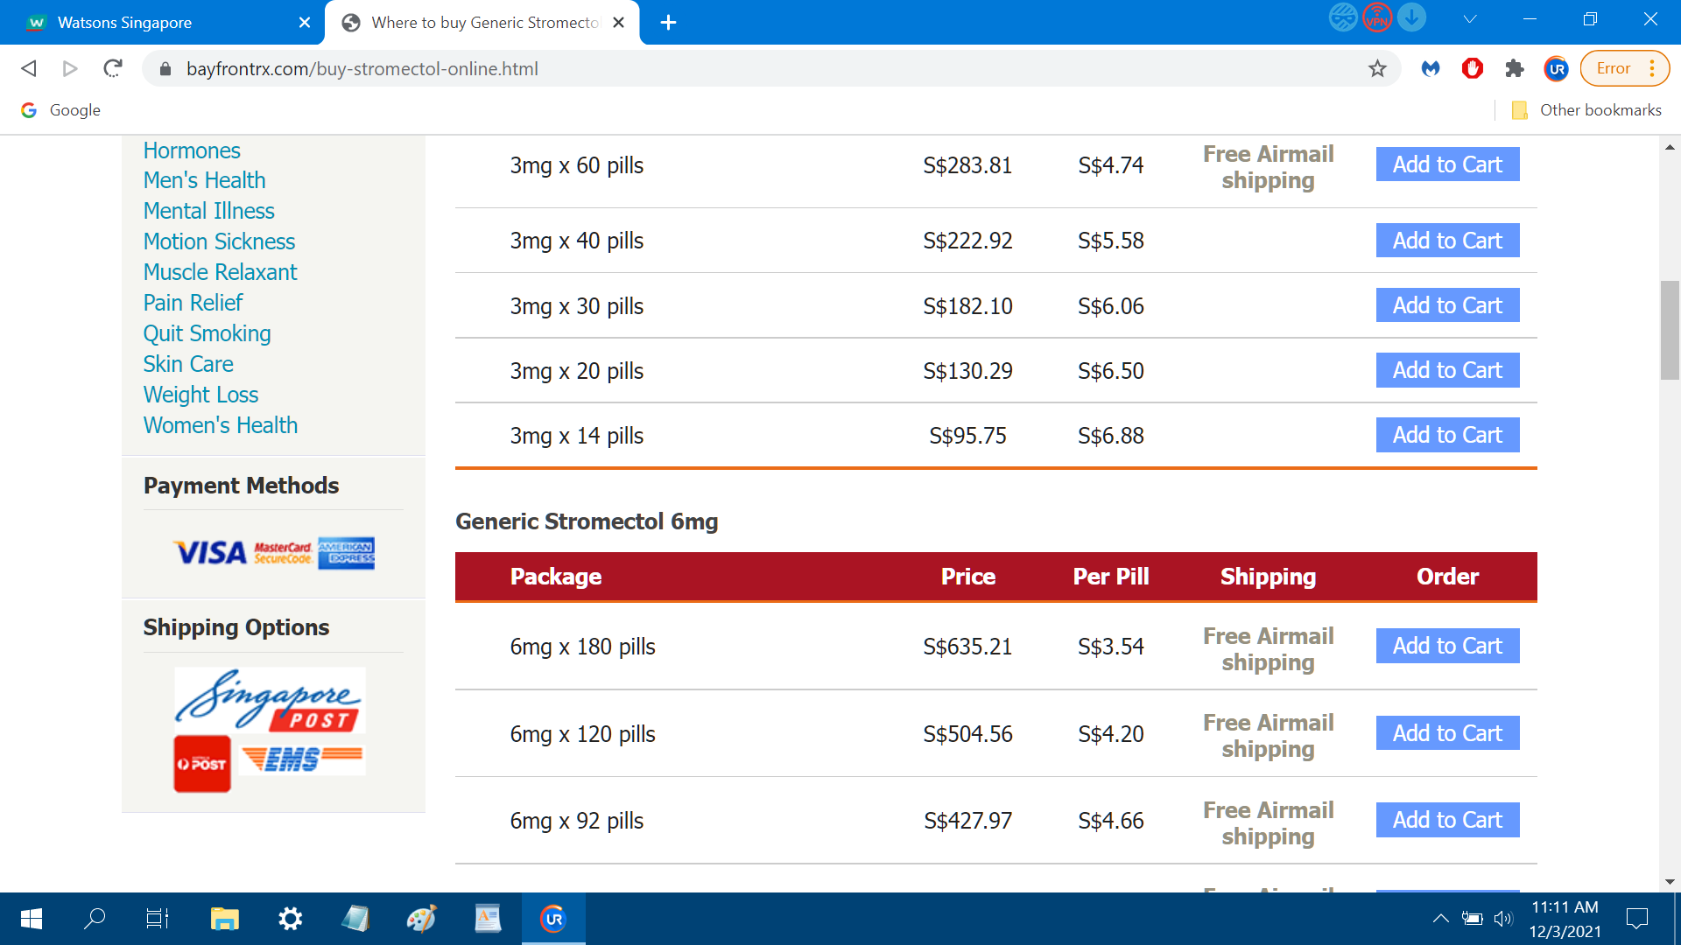Open Settings gear on taskbar

291,919
